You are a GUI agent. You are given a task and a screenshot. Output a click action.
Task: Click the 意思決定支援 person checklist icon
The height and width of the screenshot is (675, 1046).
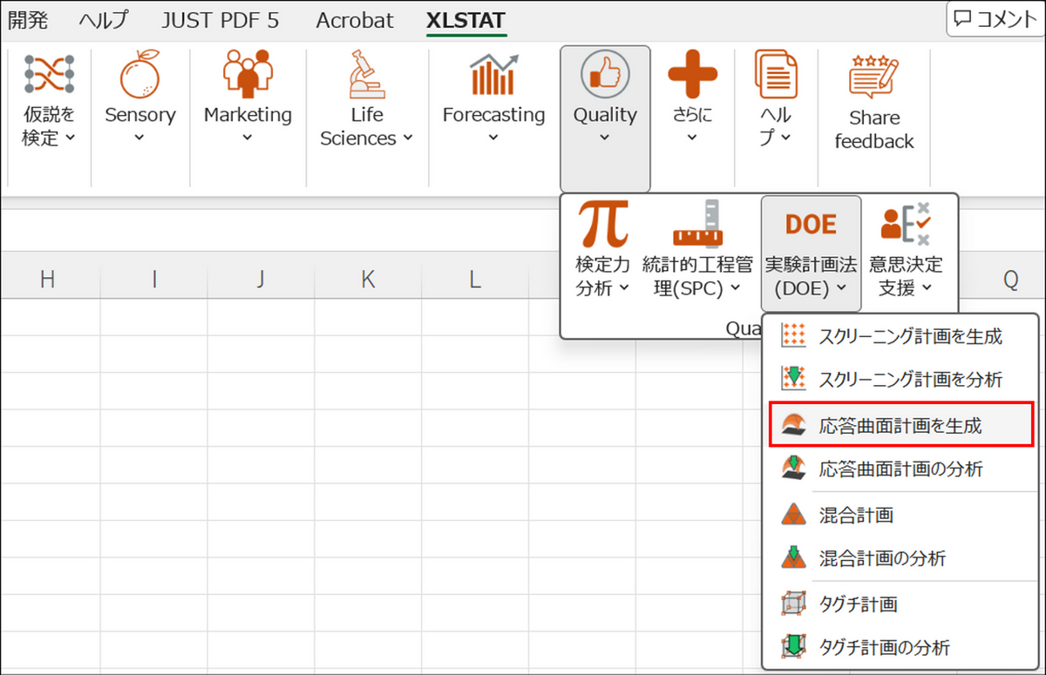pyautogui.click(x=906, y=224)
